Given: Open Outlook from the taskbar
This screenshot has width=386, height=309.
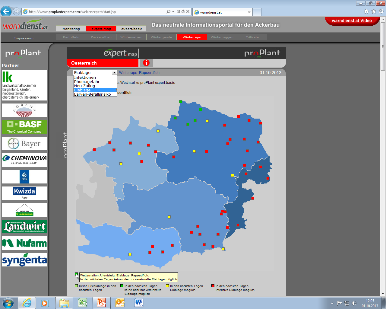Looking at the screenshot, I should (x=120, y=303).
